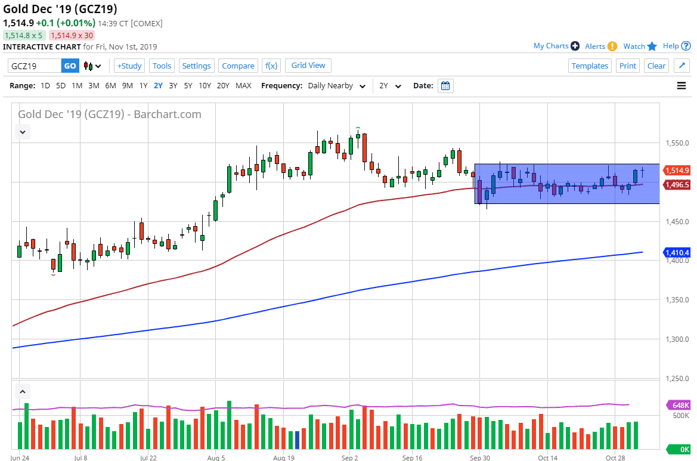Open the Templates panel
Screen dimensions: 697x461
[x=590, y=66]
